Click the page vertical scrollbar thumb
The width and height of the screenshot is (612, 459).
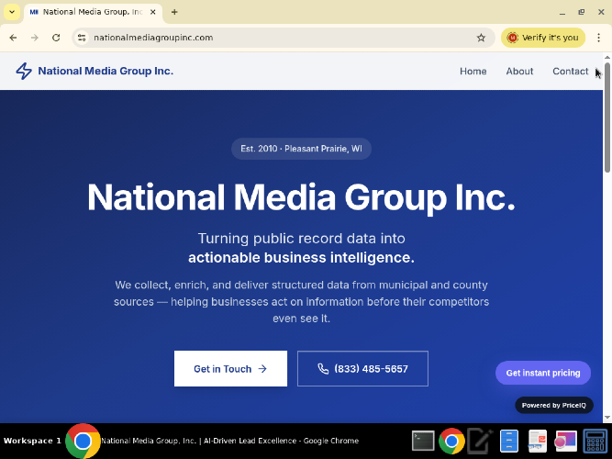607,117
